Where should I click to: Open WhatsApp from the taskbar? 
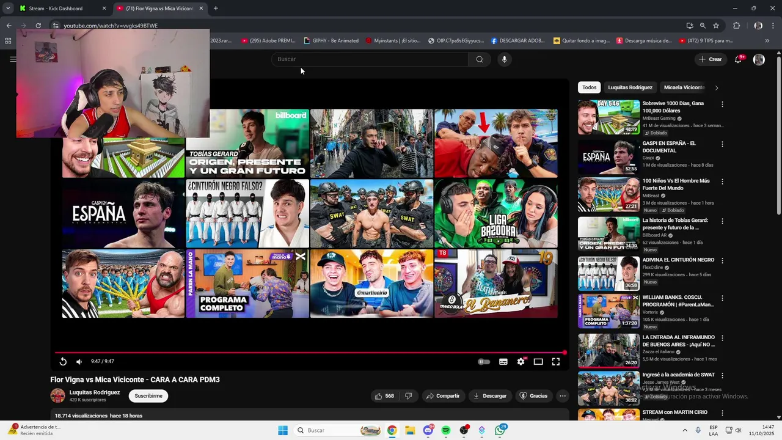(500, 430)
